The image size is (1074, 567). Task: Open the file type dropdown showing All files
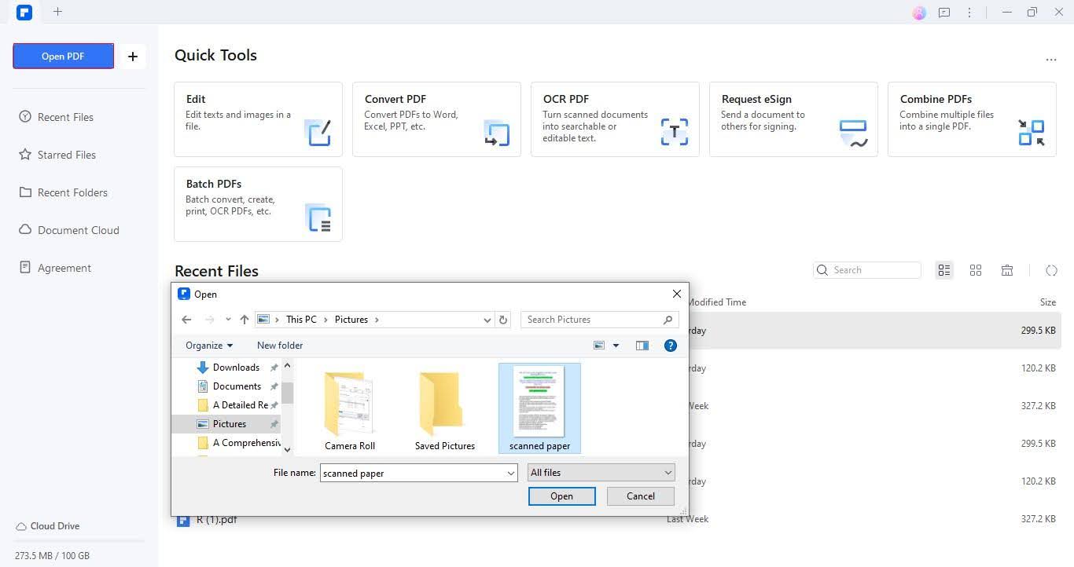(x=601, y=472)
